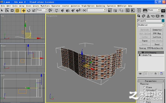This screenshot has height=103, width=166.
Task: Apply the Taper modifier button
Action: 145,41
